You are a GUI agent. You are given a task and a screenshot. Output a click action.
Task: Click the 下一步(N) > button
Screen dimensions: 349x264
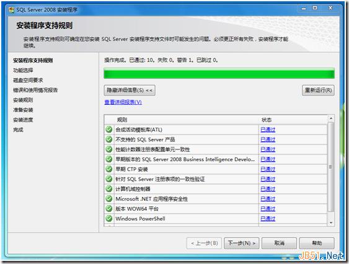[242, 243]
